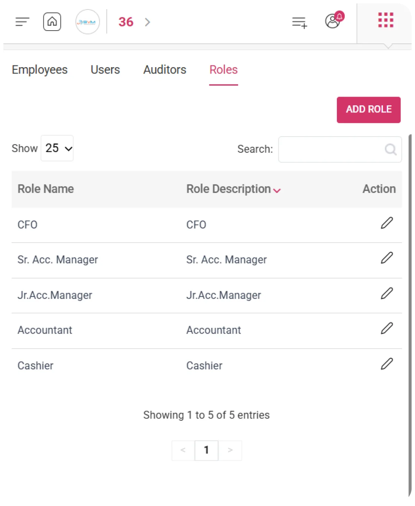Open the apps grid launcher
The width and height of the screenshot is (415, 506).
[x=386, y=20]
